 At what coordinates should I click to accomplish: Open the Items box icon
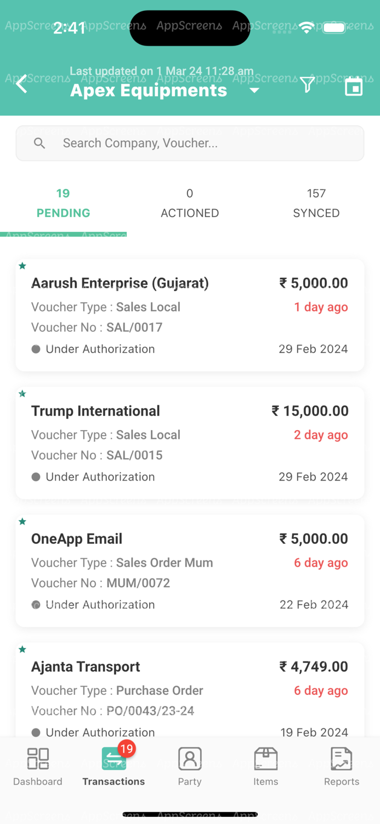tap(265, 759)
